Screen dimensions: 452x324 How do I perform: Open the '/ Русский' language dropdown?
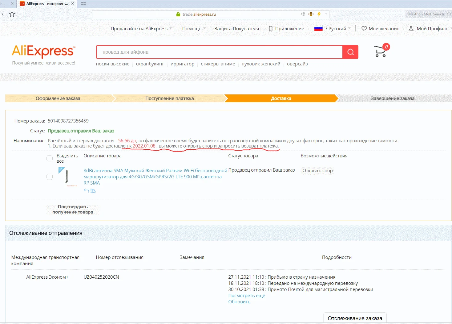[x=338, y=29]
